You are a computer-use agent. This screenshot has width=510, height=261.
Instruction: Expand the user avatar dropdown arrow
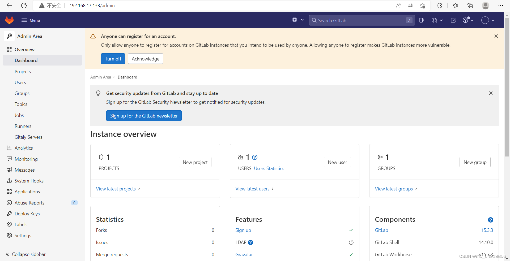point(493,20)
